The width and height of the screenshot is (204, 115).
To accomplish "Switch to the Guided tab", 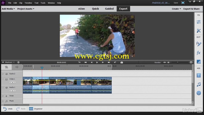I will pyautogui.click(x=109, y=9).
